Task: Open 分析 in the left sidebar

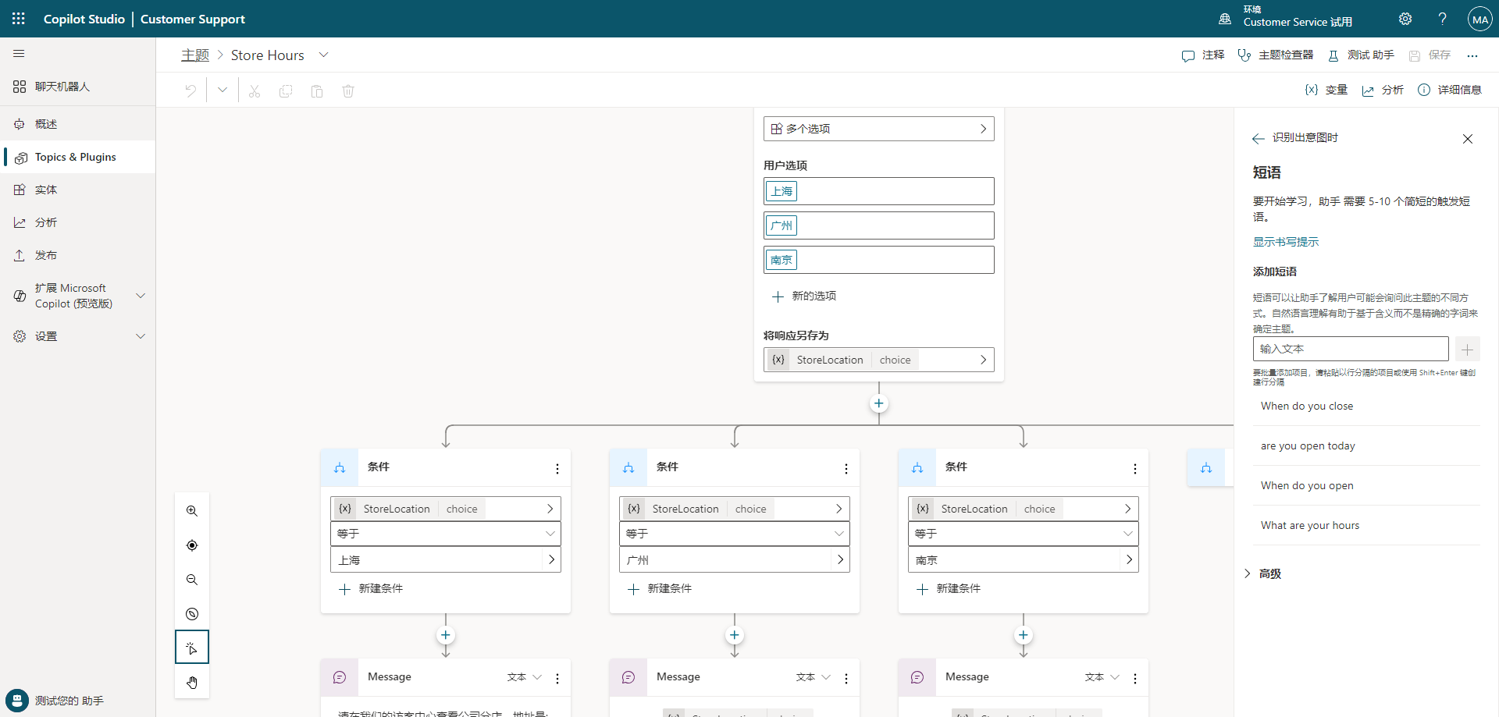Action: [x=78, y=222]
